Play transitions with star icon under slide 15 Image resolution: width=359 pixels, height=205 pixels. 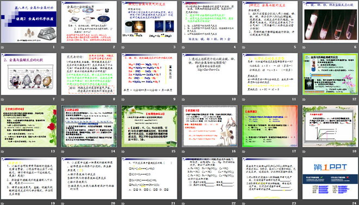click(123, 152)
